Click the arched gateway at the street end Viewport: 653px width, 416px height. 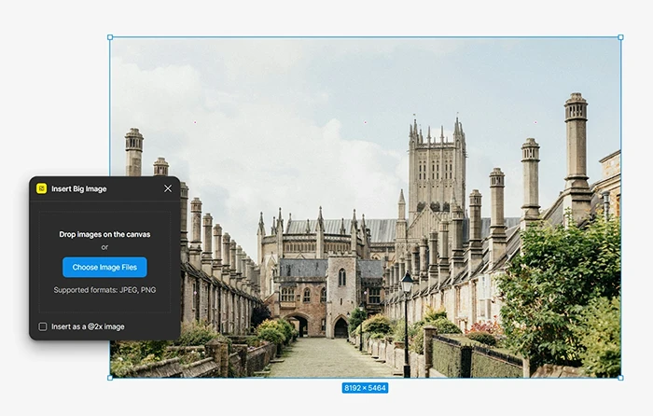tap(299, 325)
